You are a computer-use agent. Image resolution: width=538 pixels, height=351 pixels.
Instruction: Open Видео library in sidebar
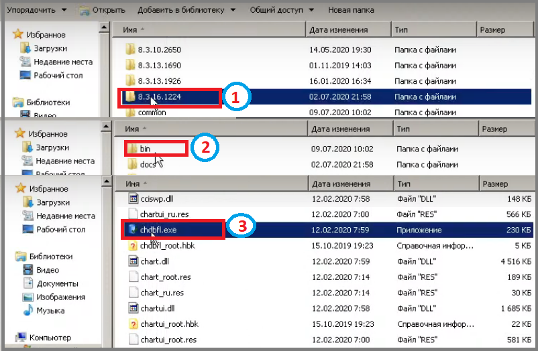tap(41, 270)
